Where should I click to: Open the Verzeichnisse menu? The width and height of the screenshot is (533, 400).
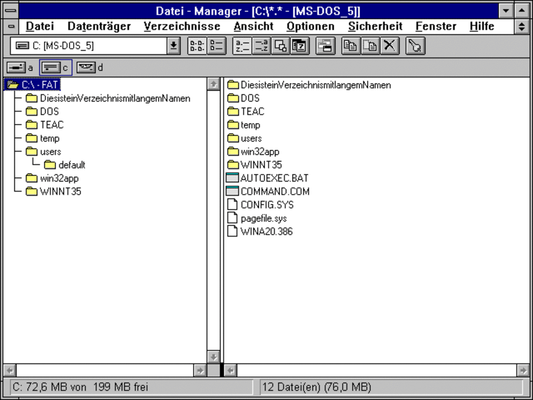point(182,26)
